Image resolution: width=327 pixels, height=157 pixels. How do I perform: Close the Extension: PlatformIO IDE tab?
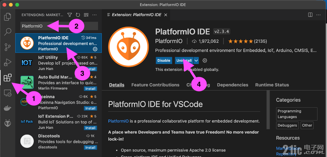[x=166, y=15]
